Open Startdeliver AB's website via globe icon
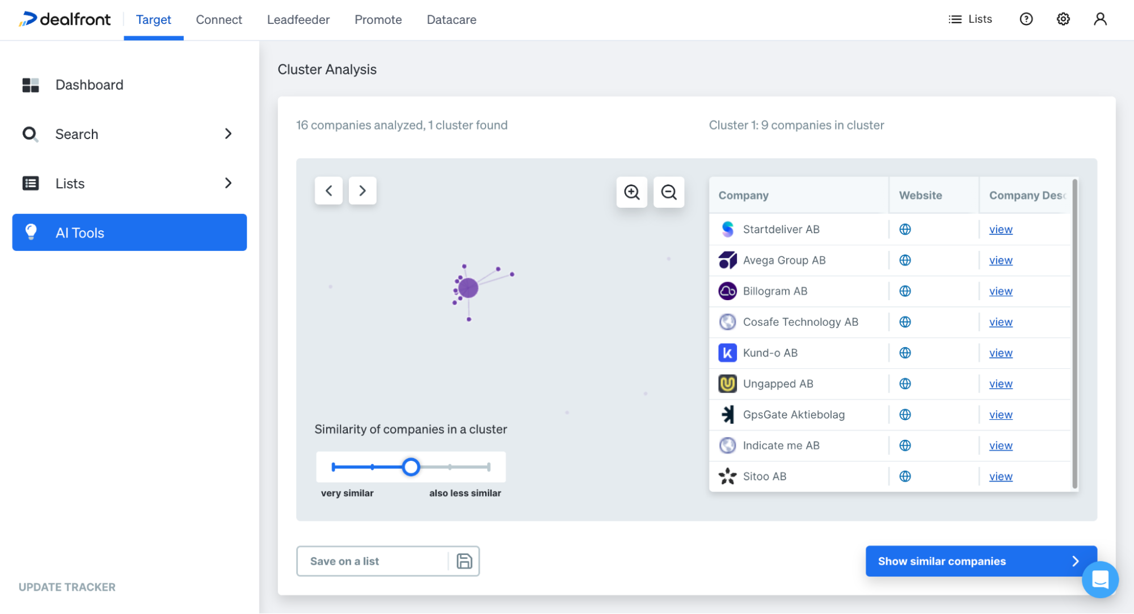Image resolution: width=1134 pixels, height=614 pixels. [905, 229]
